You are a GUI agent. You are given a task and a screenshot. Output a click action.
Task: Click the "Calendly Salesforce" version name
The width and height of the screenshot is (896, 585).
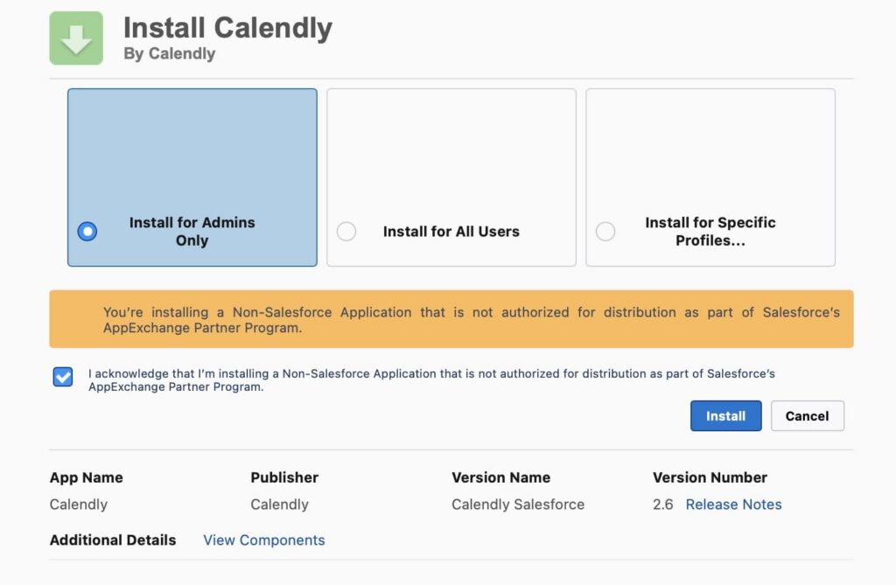point(518,505)
